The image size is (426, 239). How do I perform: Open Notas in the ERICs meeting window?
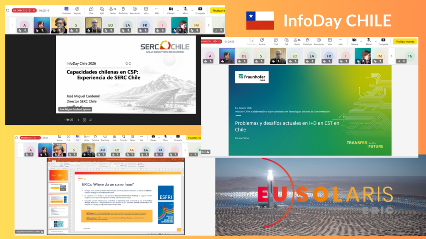click(x=133, y=138)
